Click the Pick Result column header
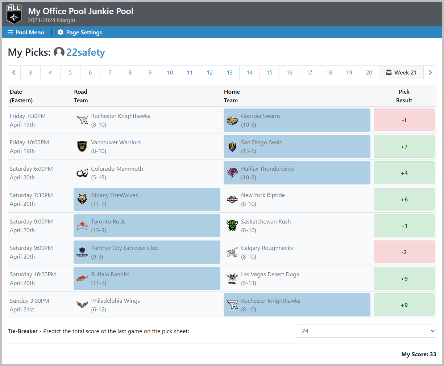The image size is (444, 366). pyautogui.click(x=404, y=96)
